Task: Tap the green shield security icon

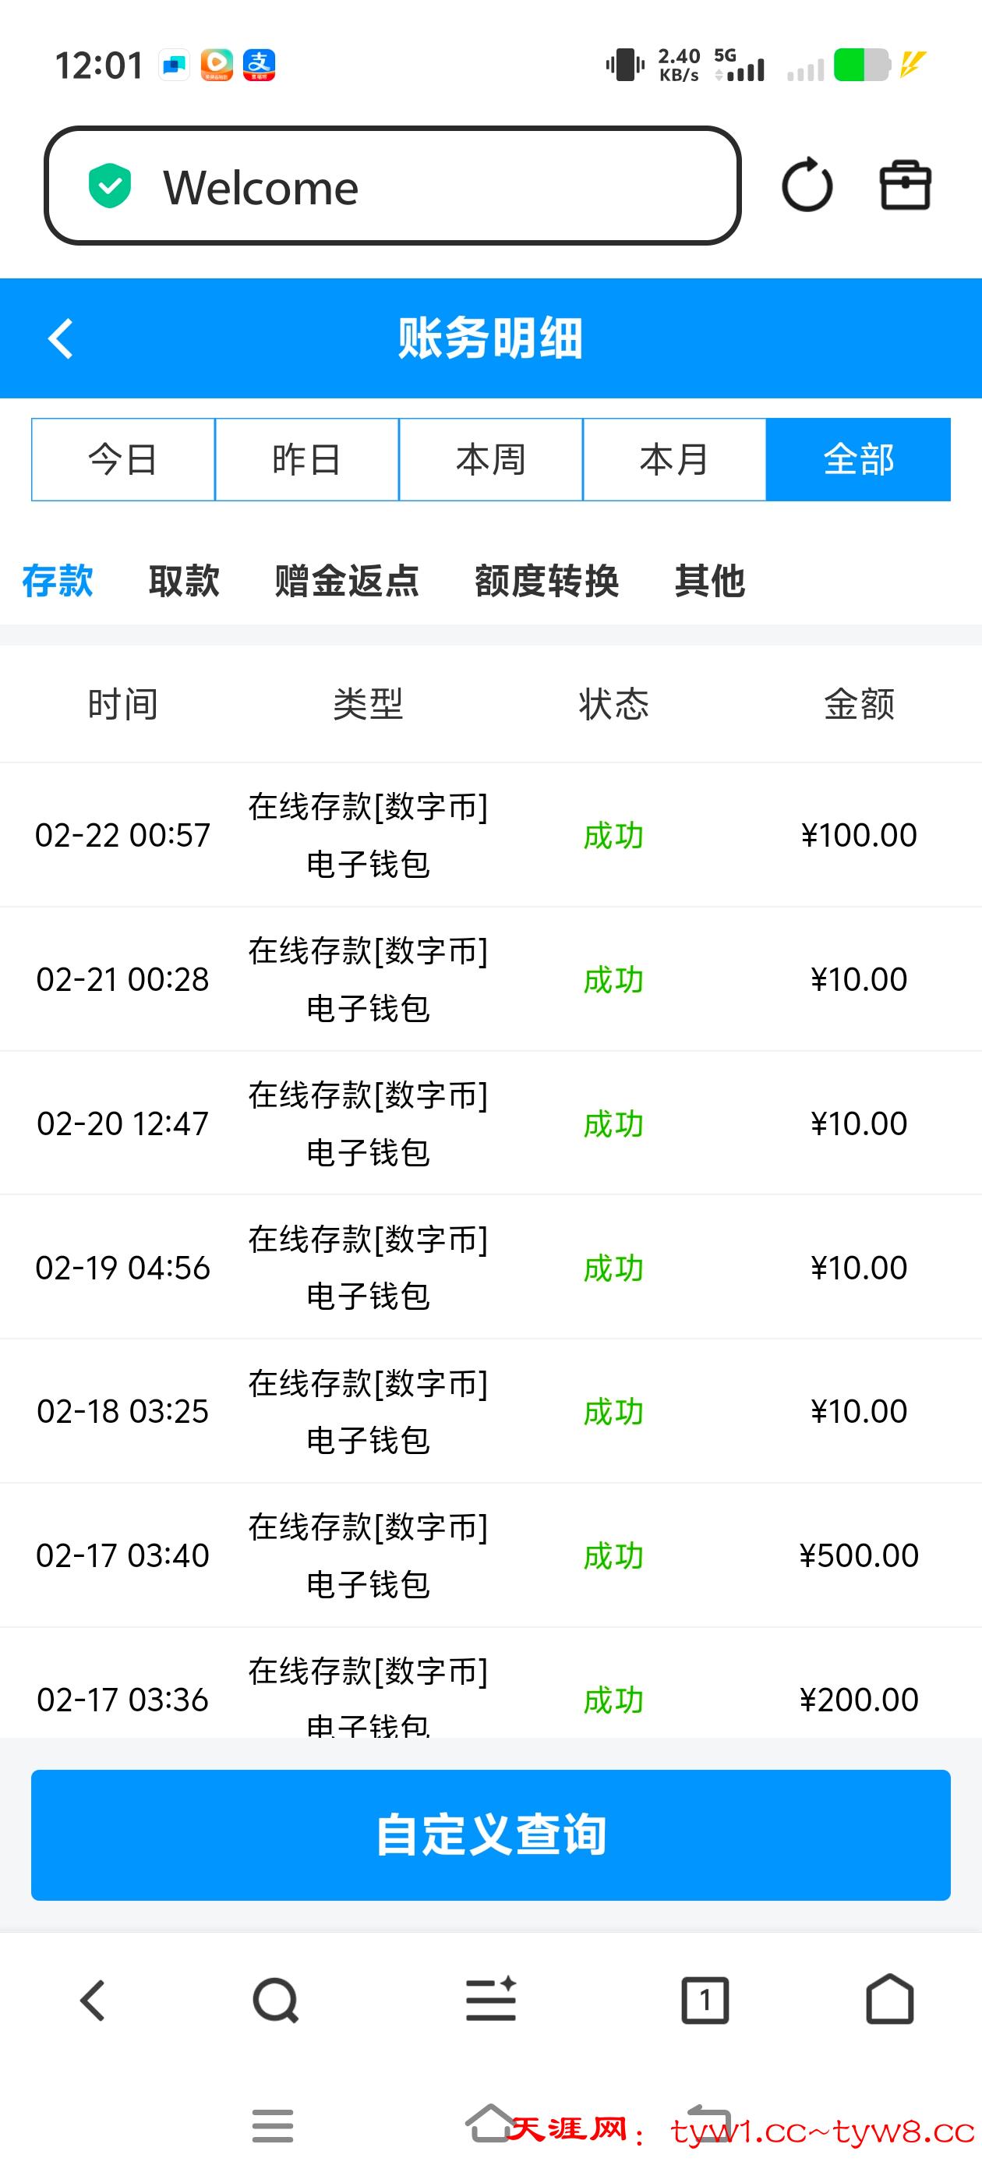Action: pos(110,186)
